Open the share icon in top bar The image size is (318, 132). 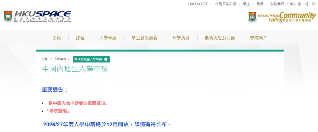307,4
